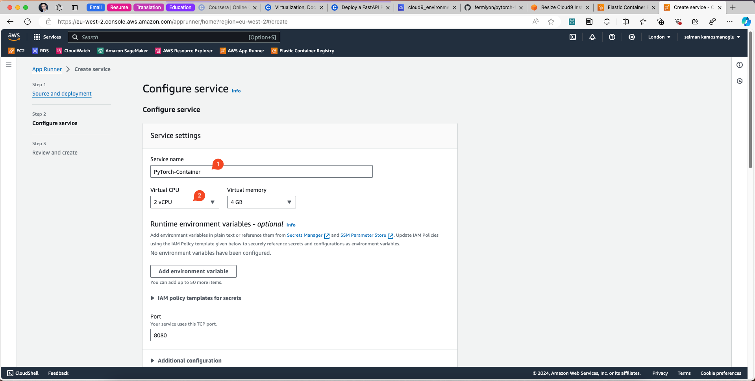755x381 pixels.
Task: Open browser more options ellipsis
Action: coord(730,22)
